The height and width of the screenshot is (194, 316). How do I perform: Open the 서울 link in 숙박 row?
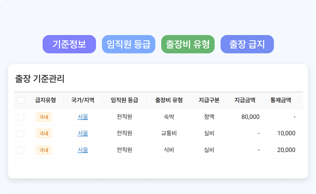point(83,117)
